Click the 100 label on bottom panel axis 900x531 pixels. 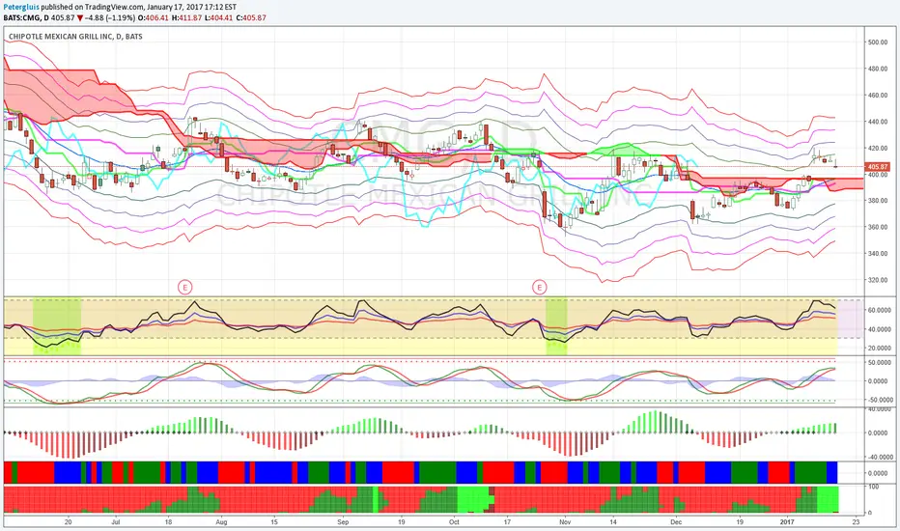[x=874, y=487]
